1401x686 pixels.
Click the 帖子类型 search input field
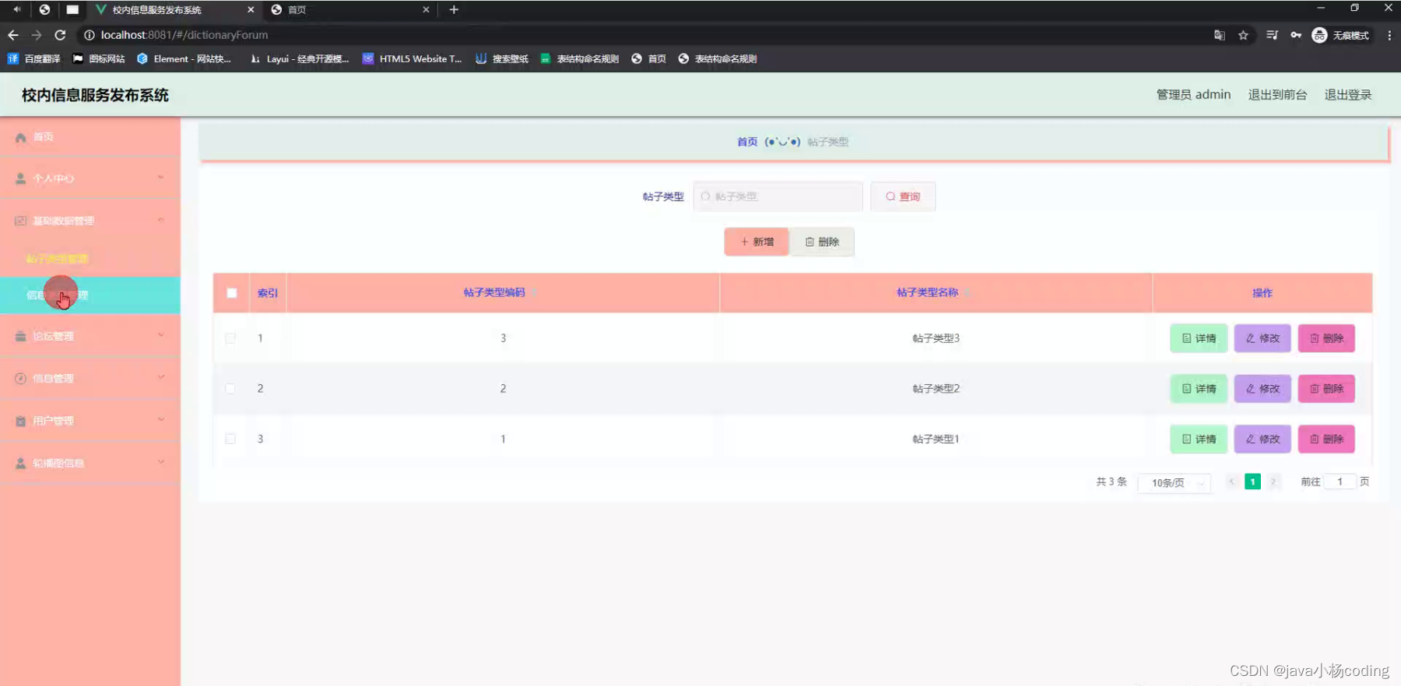[778, 197]
